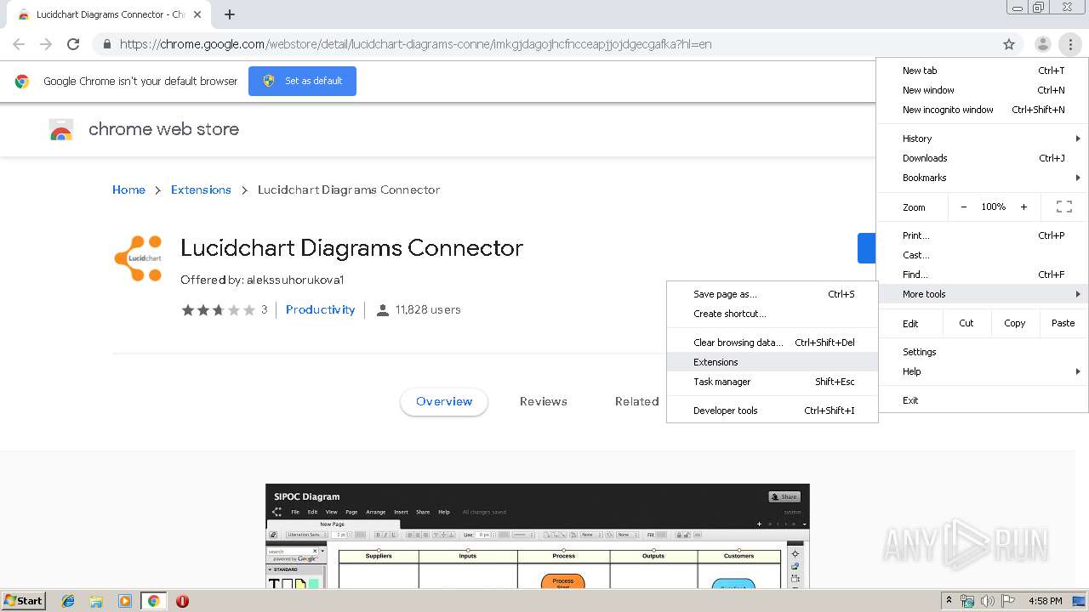Click Internet Explorer icon in taskbar
The image size is (1089, 612).
tap(68, 601)
